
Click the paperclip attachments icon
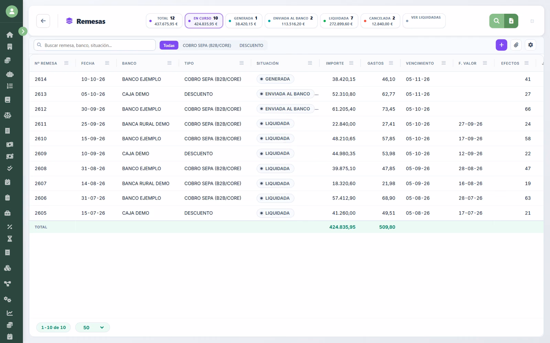(516, 45)
